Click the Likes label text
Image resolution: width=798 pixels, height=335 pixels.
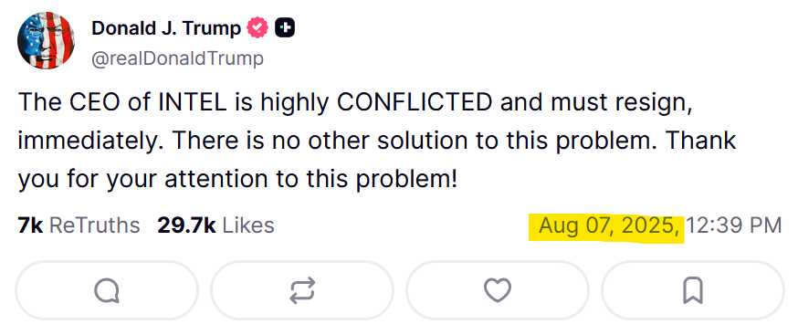tap(248, 225)
